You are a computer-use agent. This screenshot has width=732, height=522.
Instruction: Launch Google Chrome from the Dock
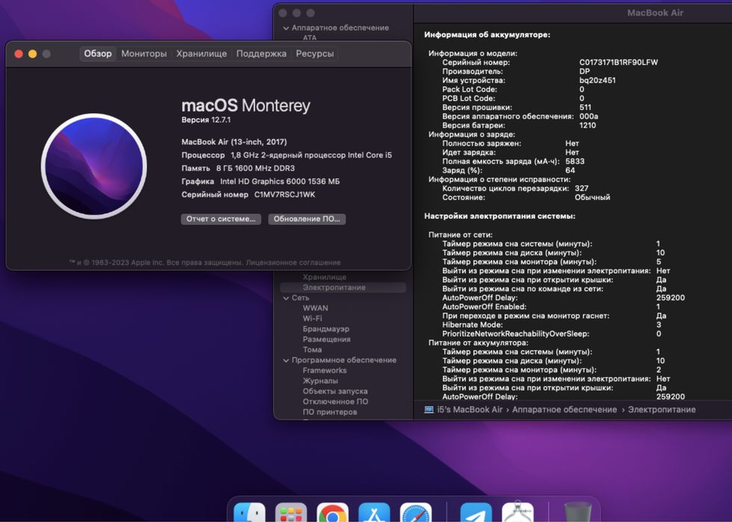(x=333, y=513)
